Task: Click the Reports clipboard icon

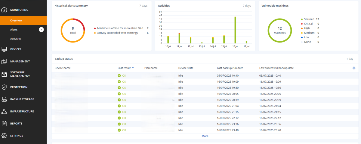Action: coord(4,123)
